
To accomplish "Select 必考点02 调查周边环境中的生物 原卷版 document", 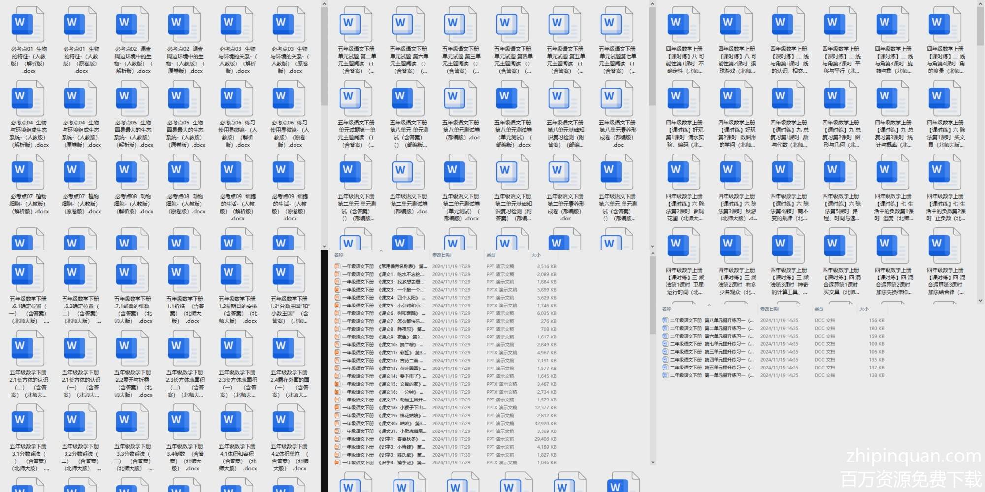I will 185,26.
